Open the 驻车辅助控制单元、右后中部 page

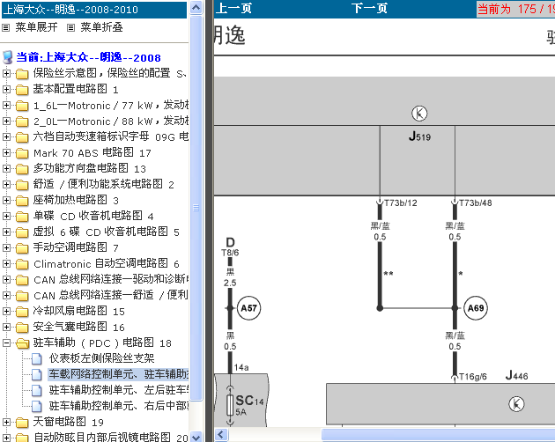tap(119, 406)
